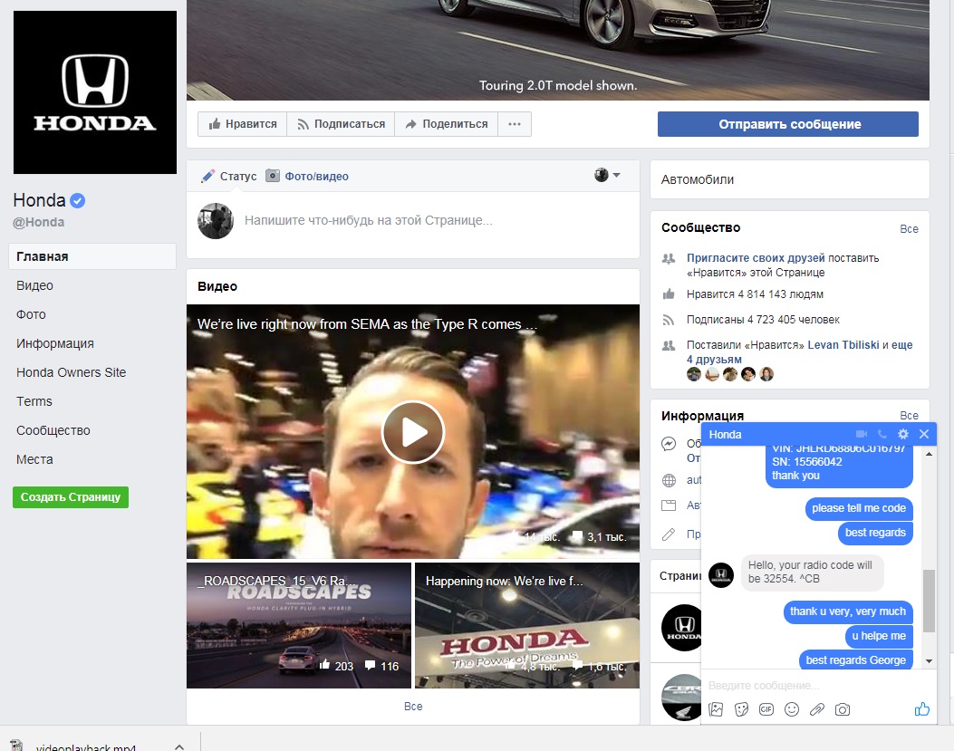Viewport: 954px width, 751px height.
Task: Click the category window icon in Информация
Action: pos(669,505)
